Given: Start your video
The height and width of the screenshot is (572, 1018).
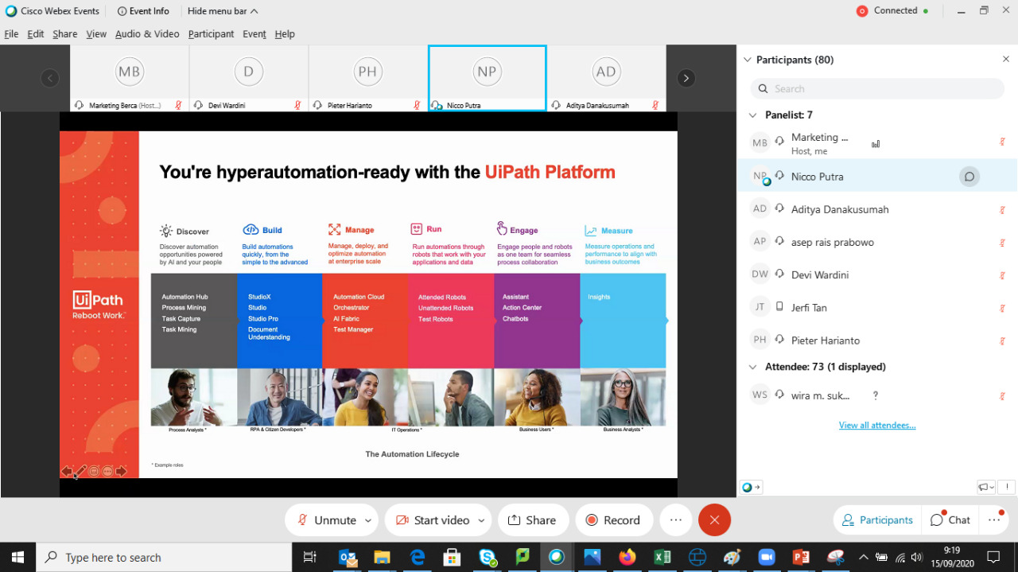Looking at the screenshot, I should [x=433, y=520].
